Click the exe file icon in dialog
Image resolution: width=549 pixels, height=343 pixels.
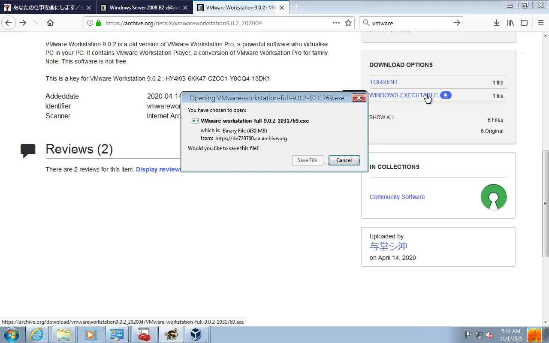(x=195, y=121)
